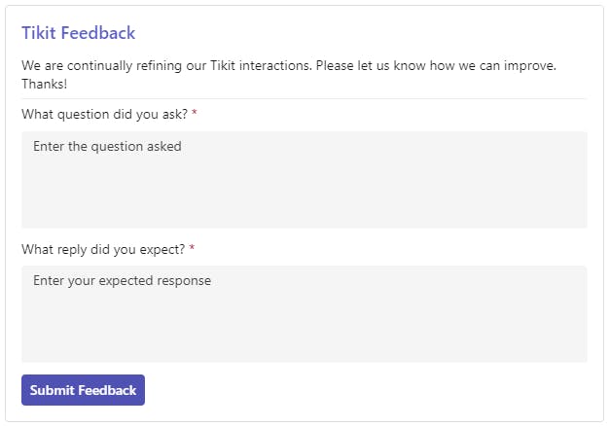The width and height of the screenshot is (609, 427).
Task: Click the 'What question did you ask?' label
Action: click(104, 114)
